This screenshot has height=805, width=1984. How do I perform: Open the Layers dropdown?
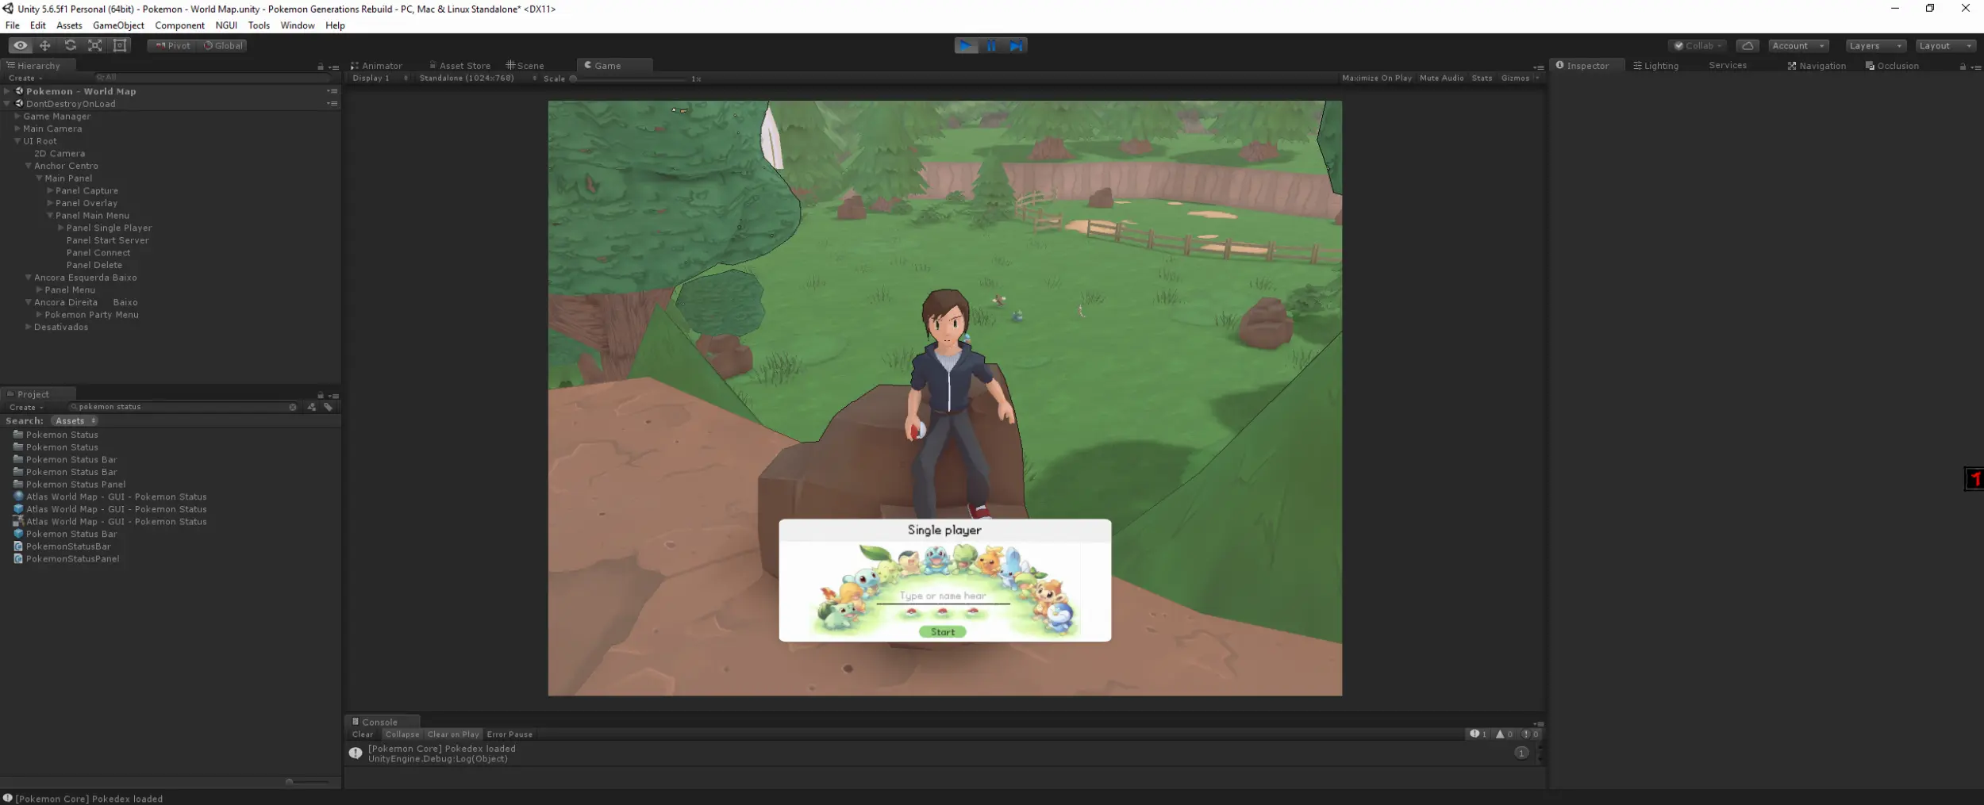[1874, 46]
